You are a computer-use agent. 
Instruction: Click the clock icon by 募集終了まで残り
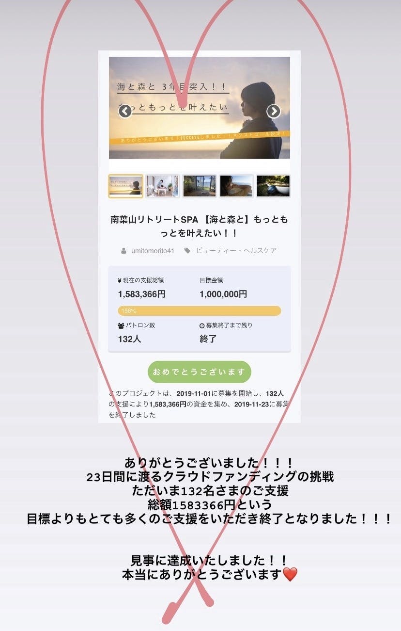(x=202, y=325)
